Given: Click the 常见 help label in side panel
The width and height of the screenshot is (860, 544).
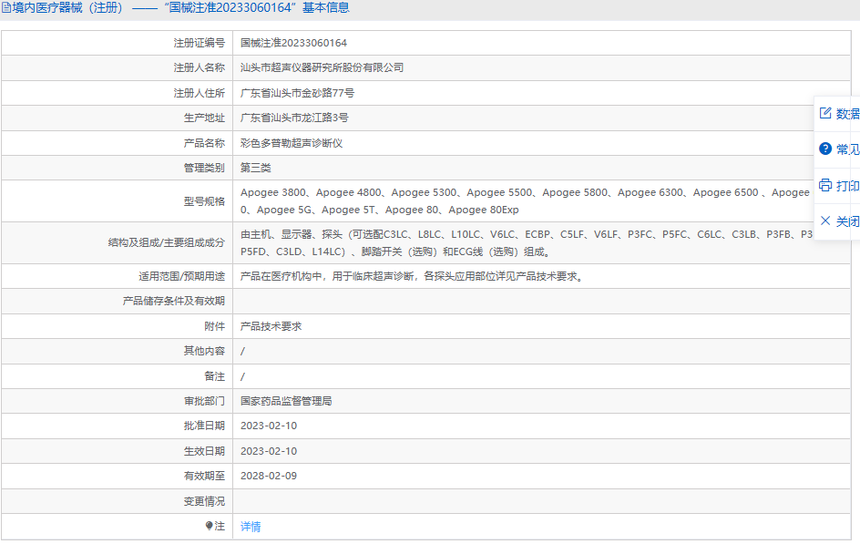Looking at the screenshot, I should pos(847,149).
